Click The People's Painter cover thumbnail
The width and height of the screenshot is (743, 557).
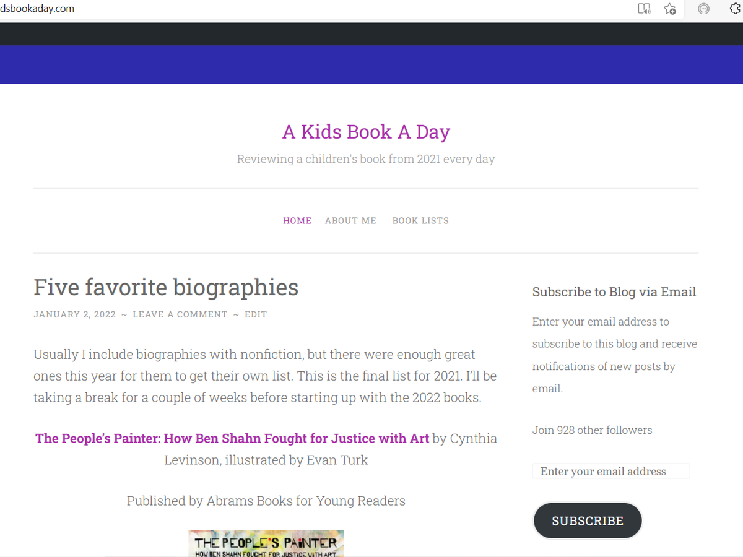266,543
